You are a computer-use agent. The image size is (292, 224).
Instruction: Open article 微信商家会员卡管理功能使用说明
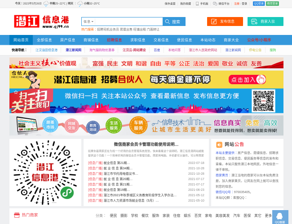146,144
